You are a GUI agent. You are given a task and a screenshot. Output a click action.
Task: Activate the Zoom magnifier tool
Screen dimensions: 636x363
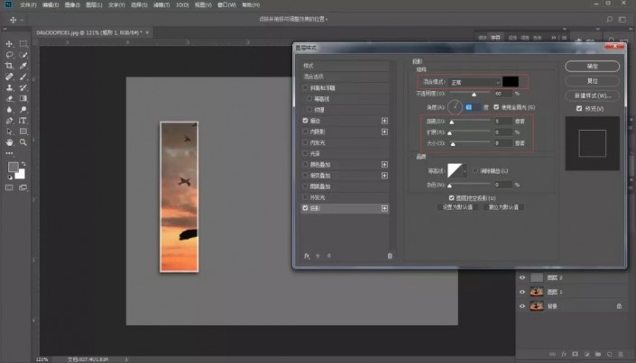(23, 141)
